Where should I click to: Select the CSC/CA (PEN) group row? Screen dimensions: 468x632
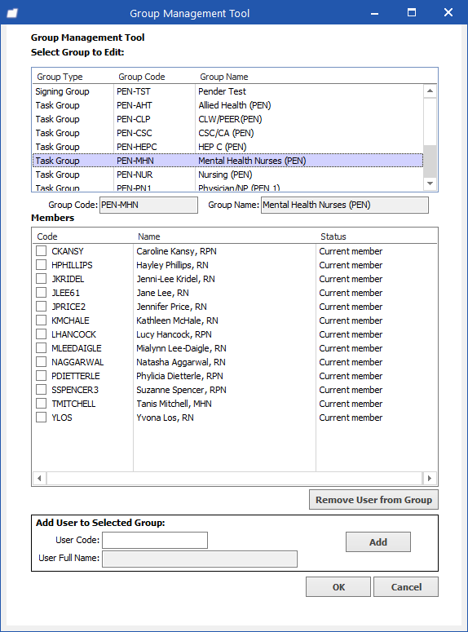pos(227,133)
